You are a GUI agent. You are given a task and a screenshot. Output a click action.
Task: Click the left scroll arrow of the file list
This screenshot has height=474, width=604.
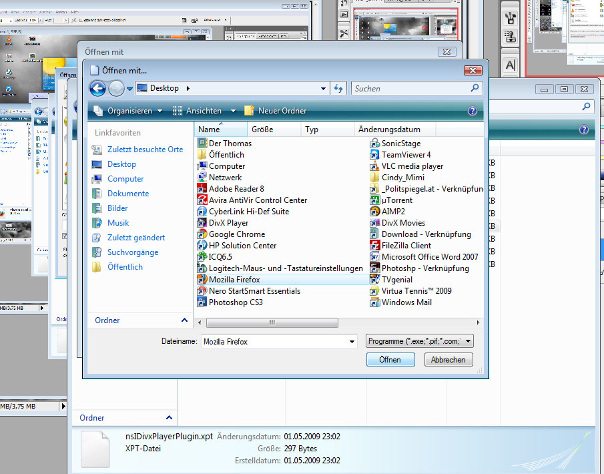tap(199, 322)
